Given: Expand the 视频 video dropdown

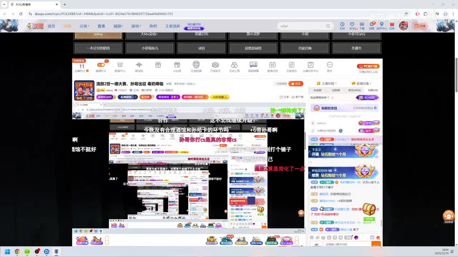Looking at the screenshot, I should [x=118, y=26].
